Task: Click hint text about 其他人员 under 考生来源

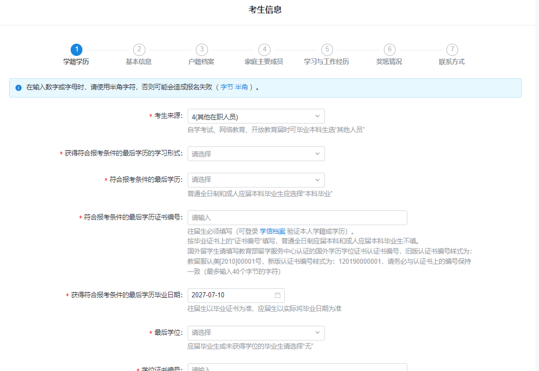Action: click(276, 130)
